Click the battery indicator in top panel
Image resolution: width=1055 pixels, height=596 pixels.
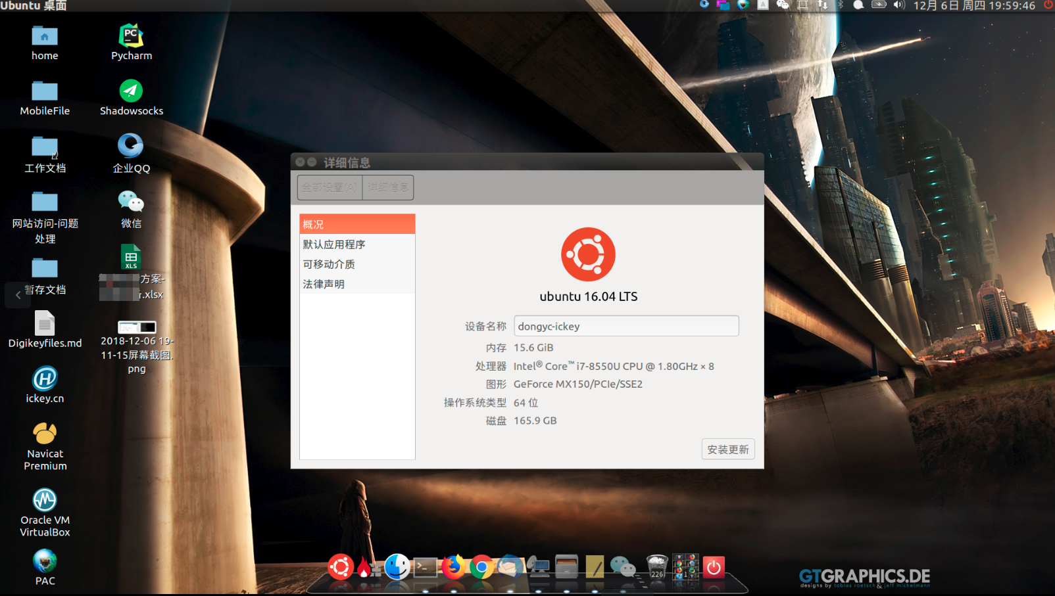point(879,5)
